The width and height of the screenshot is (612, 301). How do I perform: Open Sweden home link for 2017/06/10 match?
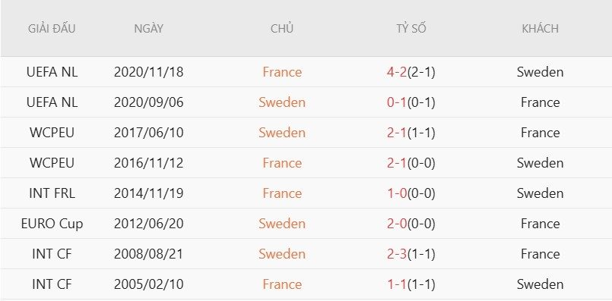point(282,133)
